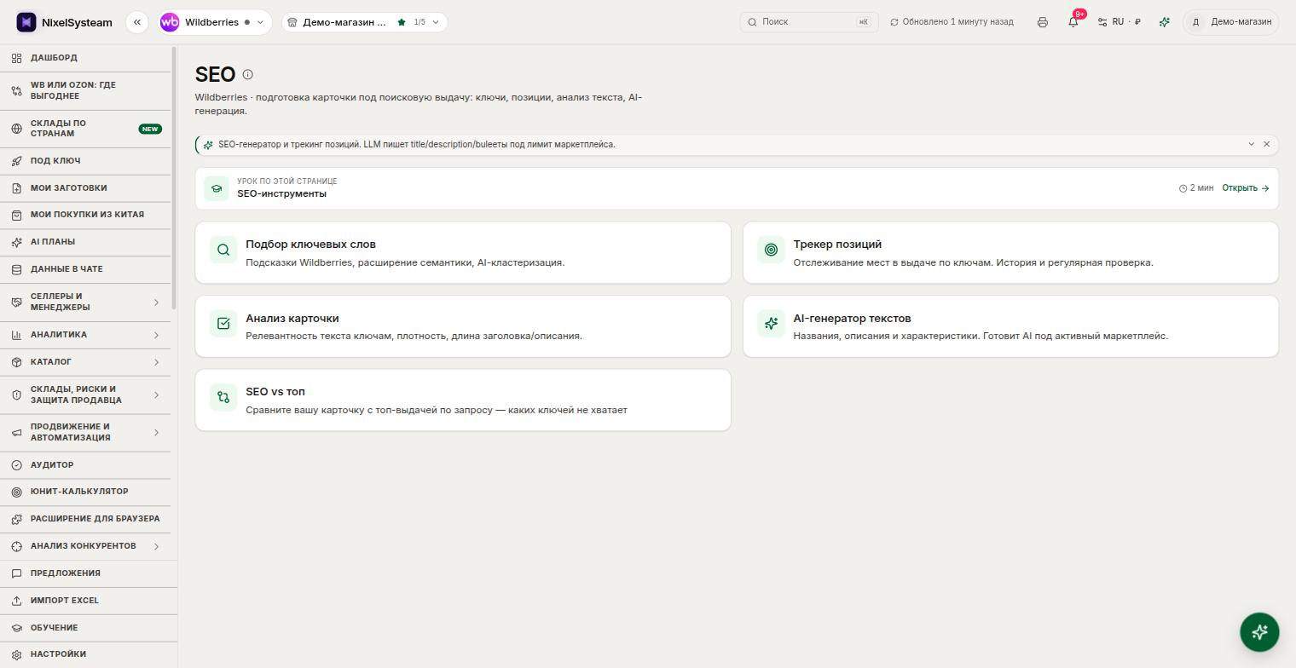Open notifications bell with 9+ badge
The height and width of the screenshot is (668, 1296).
coord(1073,22)
